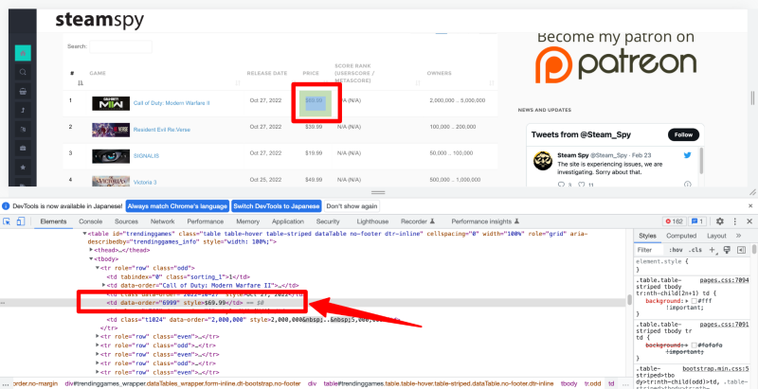Click Always match Chrome's language button
This screenshot has height=389, width=758.
[177, 206]
